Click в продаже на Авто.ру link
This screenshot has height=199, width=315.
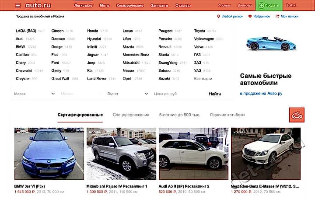click(261, 93)
